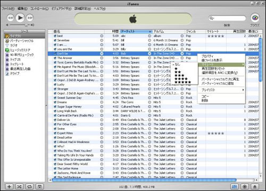Open the ビジュアライザ menu
The image size is (266, 191).
coord(62,8)
